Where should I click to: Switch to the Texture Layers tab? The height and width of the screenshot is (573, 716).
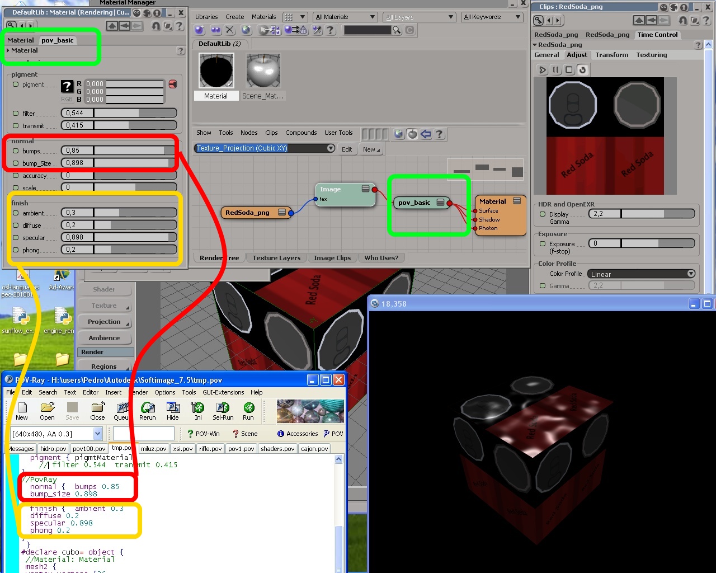pos(276,258)
